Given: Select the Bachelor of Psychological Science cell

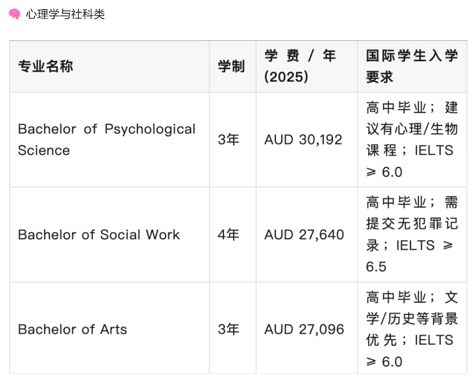Looking at the screenshot, I should pyautogui.click(x=107, y=139).
